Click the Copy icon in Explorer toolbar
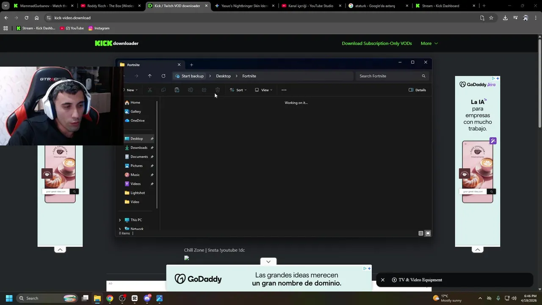 tap(163, 90)
